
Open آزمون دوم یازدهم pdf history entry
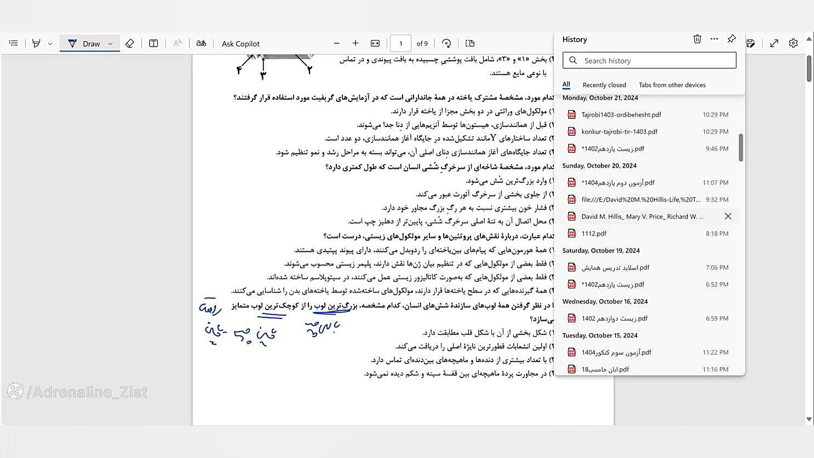click(x=649, y=182)
